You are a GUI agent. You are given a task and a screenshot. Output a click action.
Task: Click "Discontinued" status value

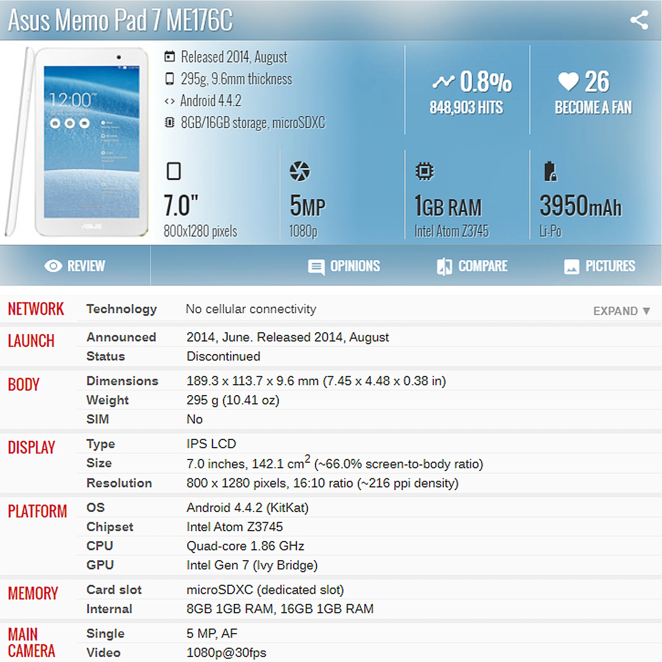[223, 356]
